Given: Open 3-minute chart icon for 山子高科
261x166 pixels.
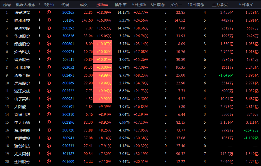Looking at the screenshot, I should (49, 99).
